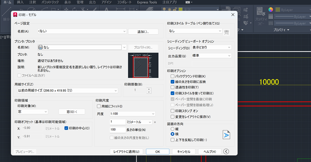This screenshot has height=162, width=311.
Task: Open the 管理 ribbon tab
Action: pos(80,2)
